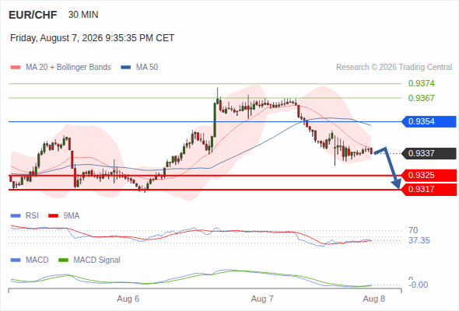The height and width of the screenshot is (311, 459).
Task: Click the Aug 6 axis label
Action: coord(128,299)
